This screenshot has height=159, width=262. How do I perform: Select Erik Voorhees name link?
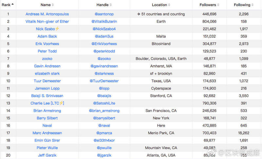47,44
